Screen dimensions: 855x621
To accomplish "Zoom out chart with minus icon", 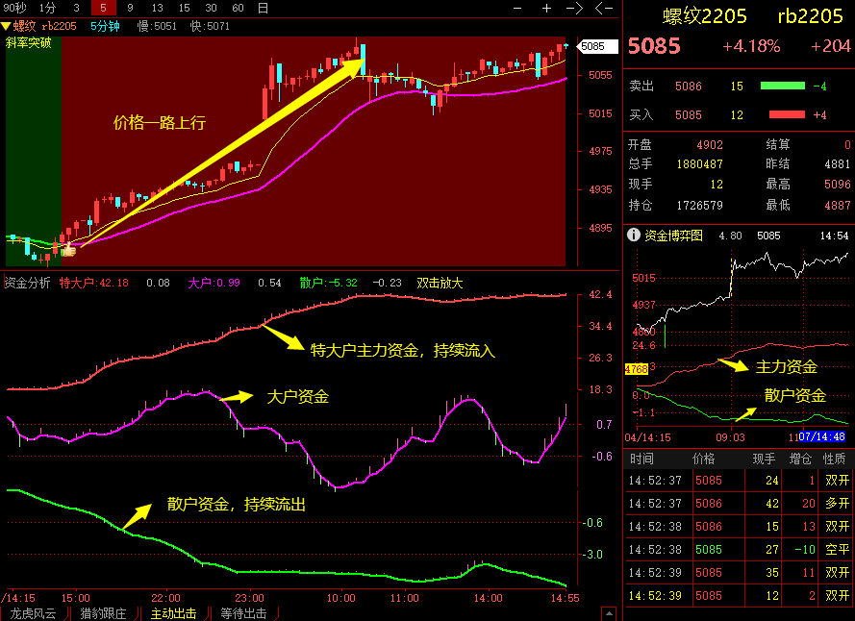I will [517, 8].
